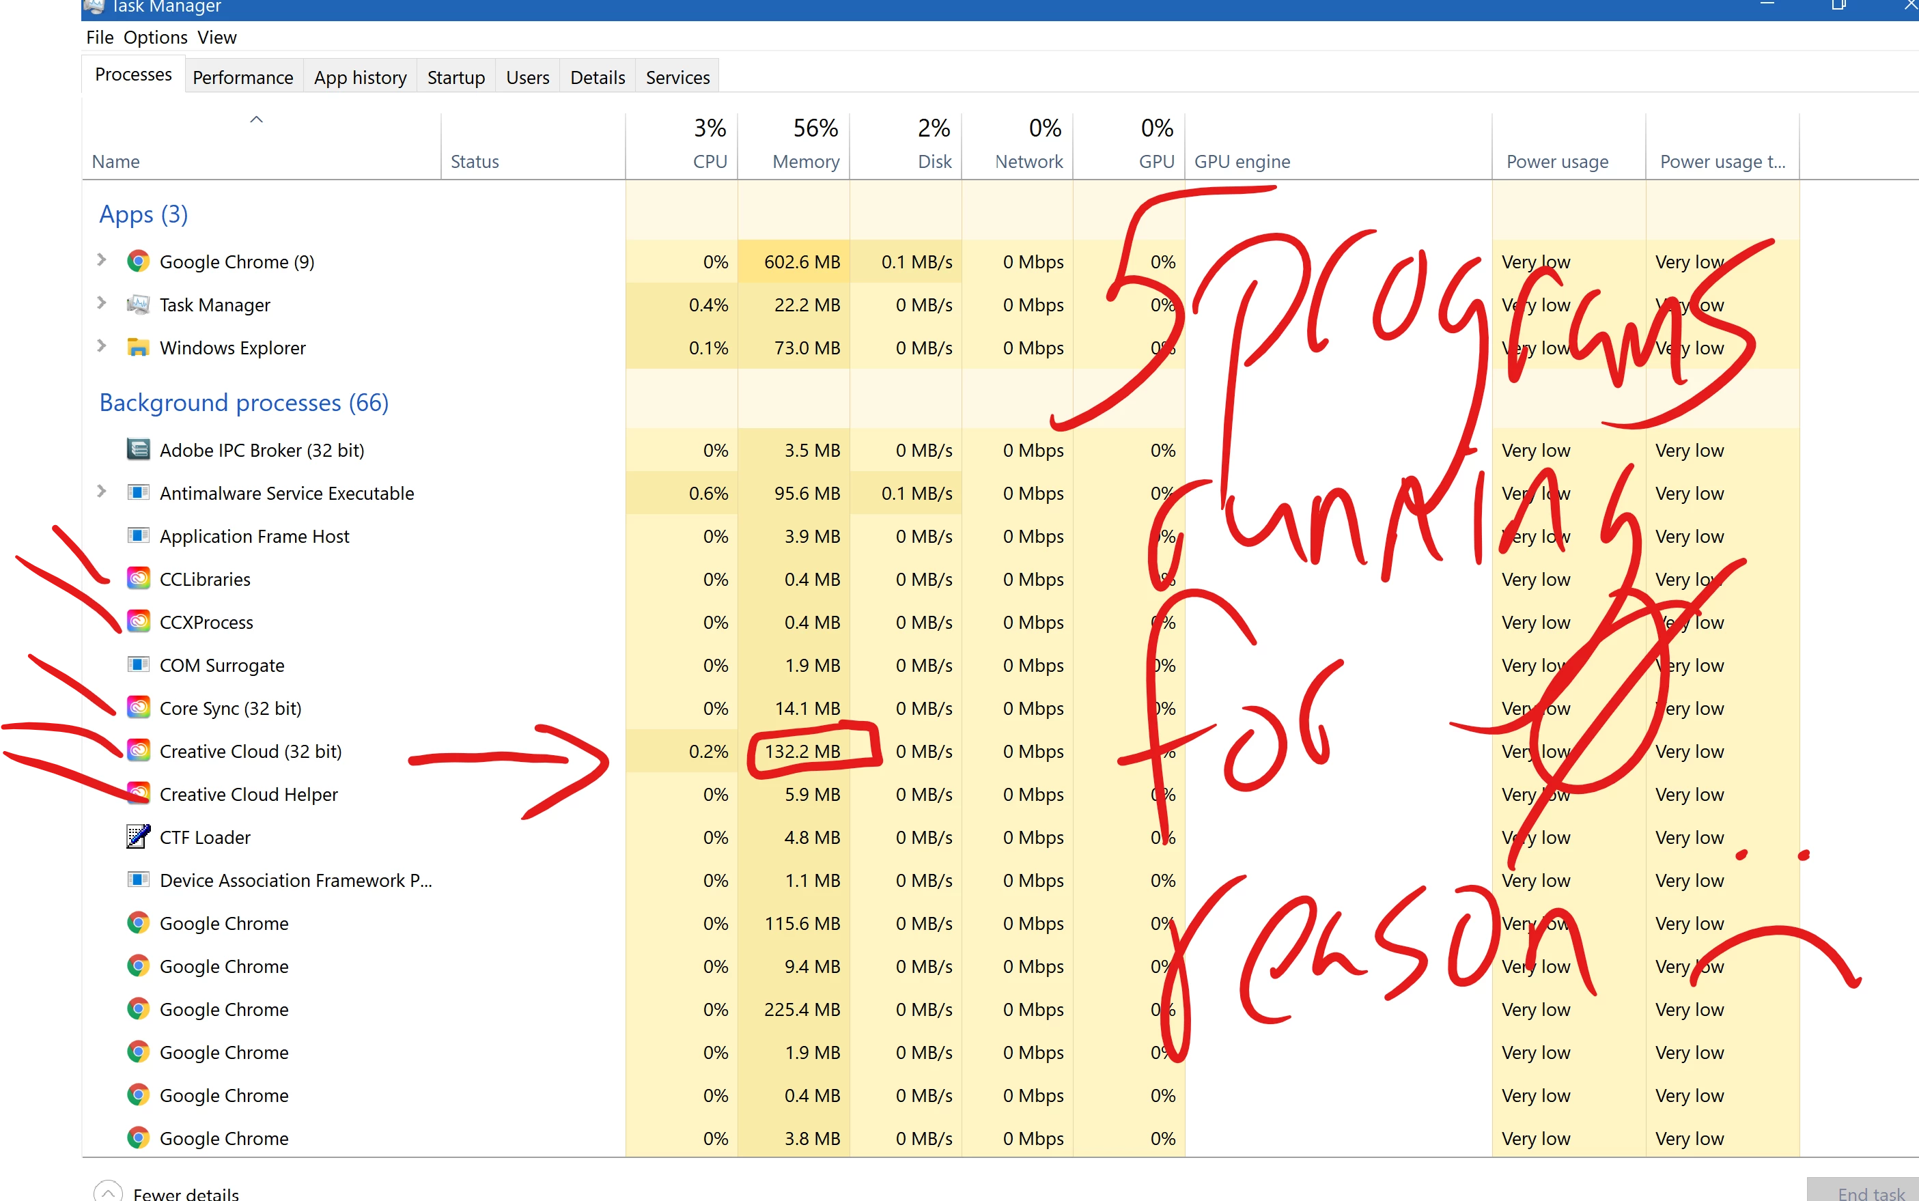The height and width of the screenshot is (1201, 1919).
Task: Open the Startup tab
Action: pyautogui.click(x=455, y=77)
